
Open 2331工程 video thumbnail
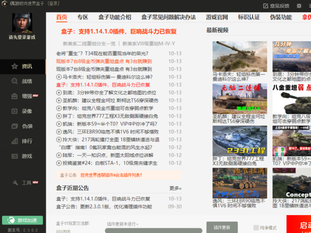coord(240,141)
